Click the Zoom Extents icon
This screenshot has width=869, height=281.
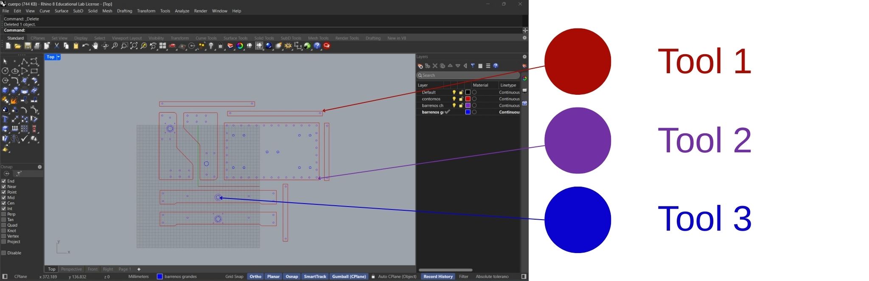point(134,46)
